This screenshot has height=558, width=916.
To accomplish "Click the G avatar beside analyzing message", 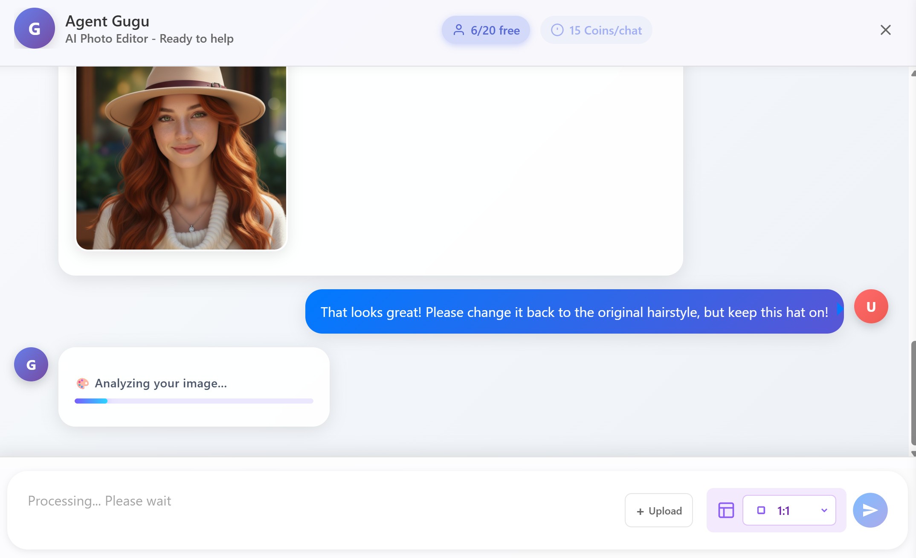I will pyautogui.click(x=31, y=364).
